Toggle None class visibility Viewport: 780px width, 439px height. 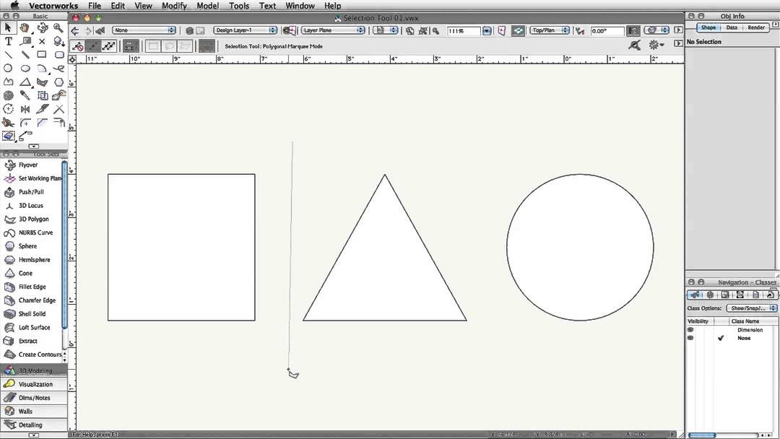[x=690, y=338]
